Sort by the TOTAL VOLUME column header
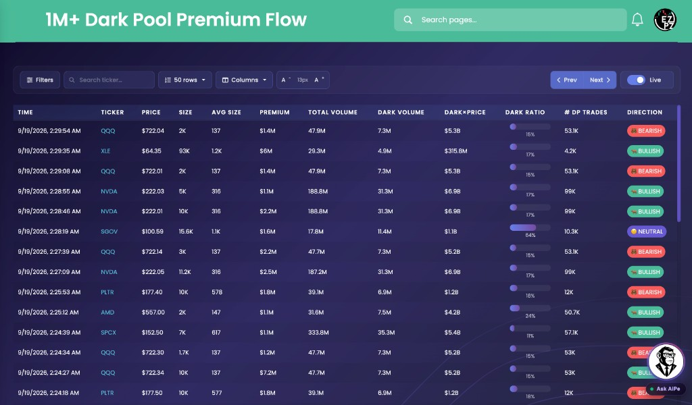Screen dimensions: 692x405 click(x=332, y=112)
